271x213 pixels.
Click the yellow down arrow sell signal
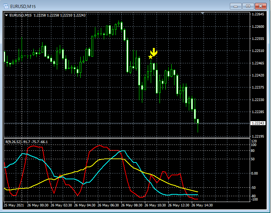pyautogui.click(x=154, y=52)
